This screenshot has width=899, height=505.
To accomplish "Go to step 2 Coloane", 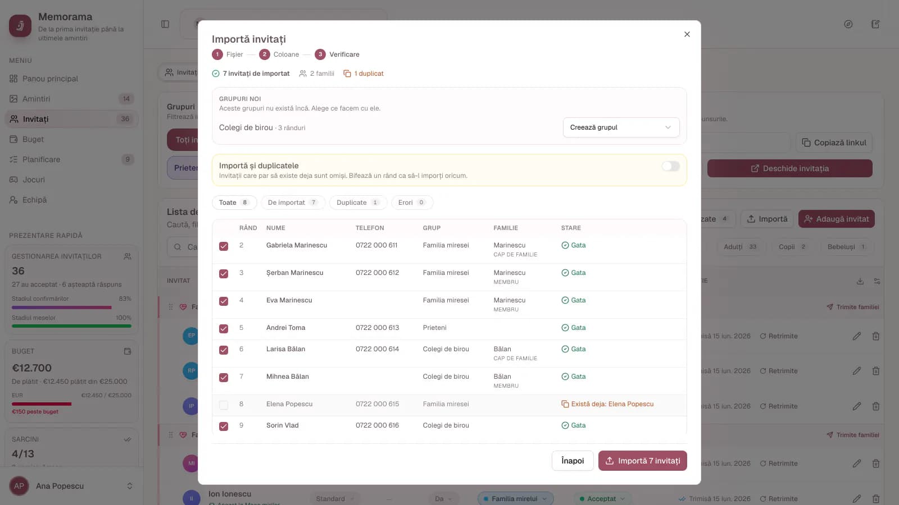I will click(x=279, y=54).
